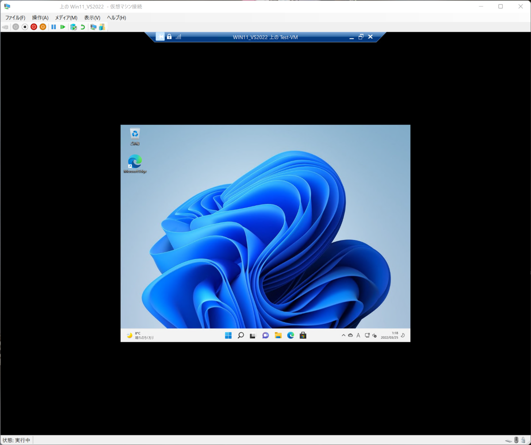Click the IME 'A' input mode indicator
531x445 pixels.
[x=358, y=335]
